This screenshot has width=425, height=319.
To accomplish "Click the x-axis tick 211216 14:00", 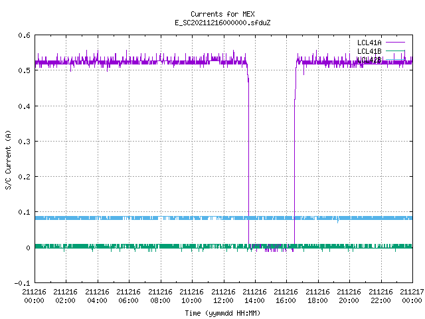I will click(254, 296).
